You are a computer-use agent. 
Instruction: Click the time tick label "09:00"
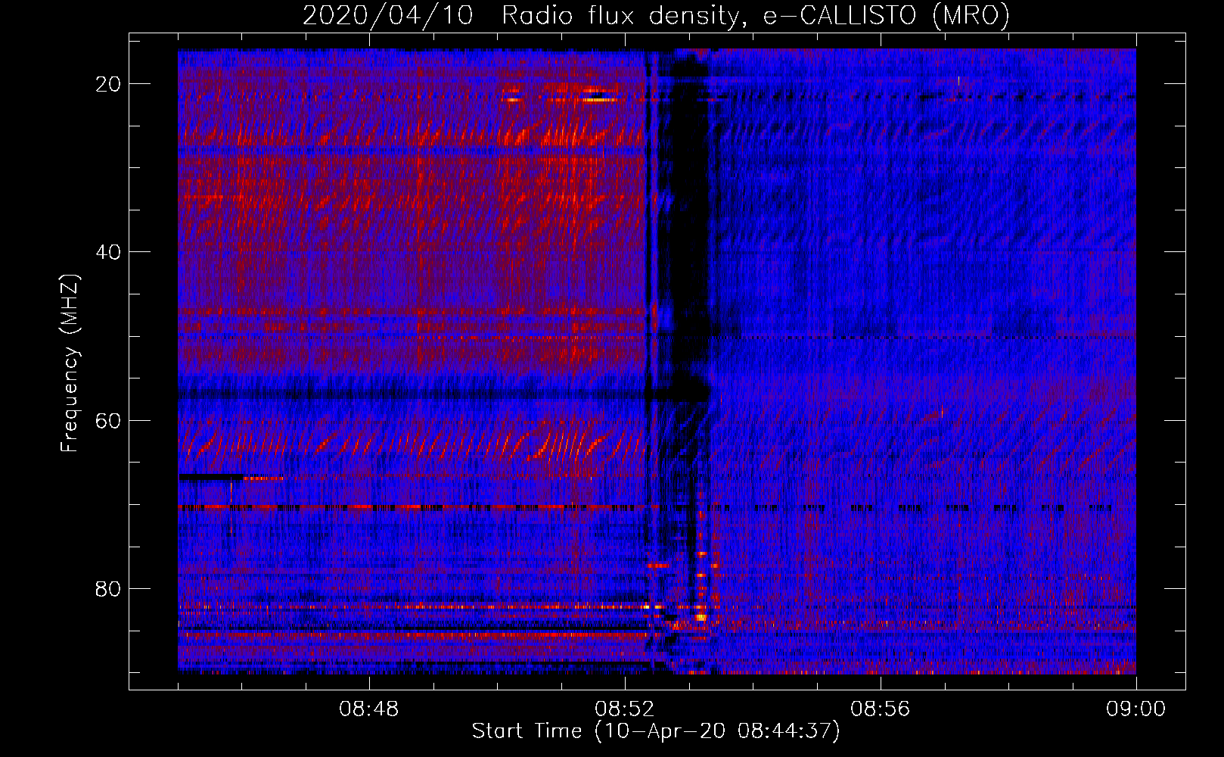[x=1136, y=709]
